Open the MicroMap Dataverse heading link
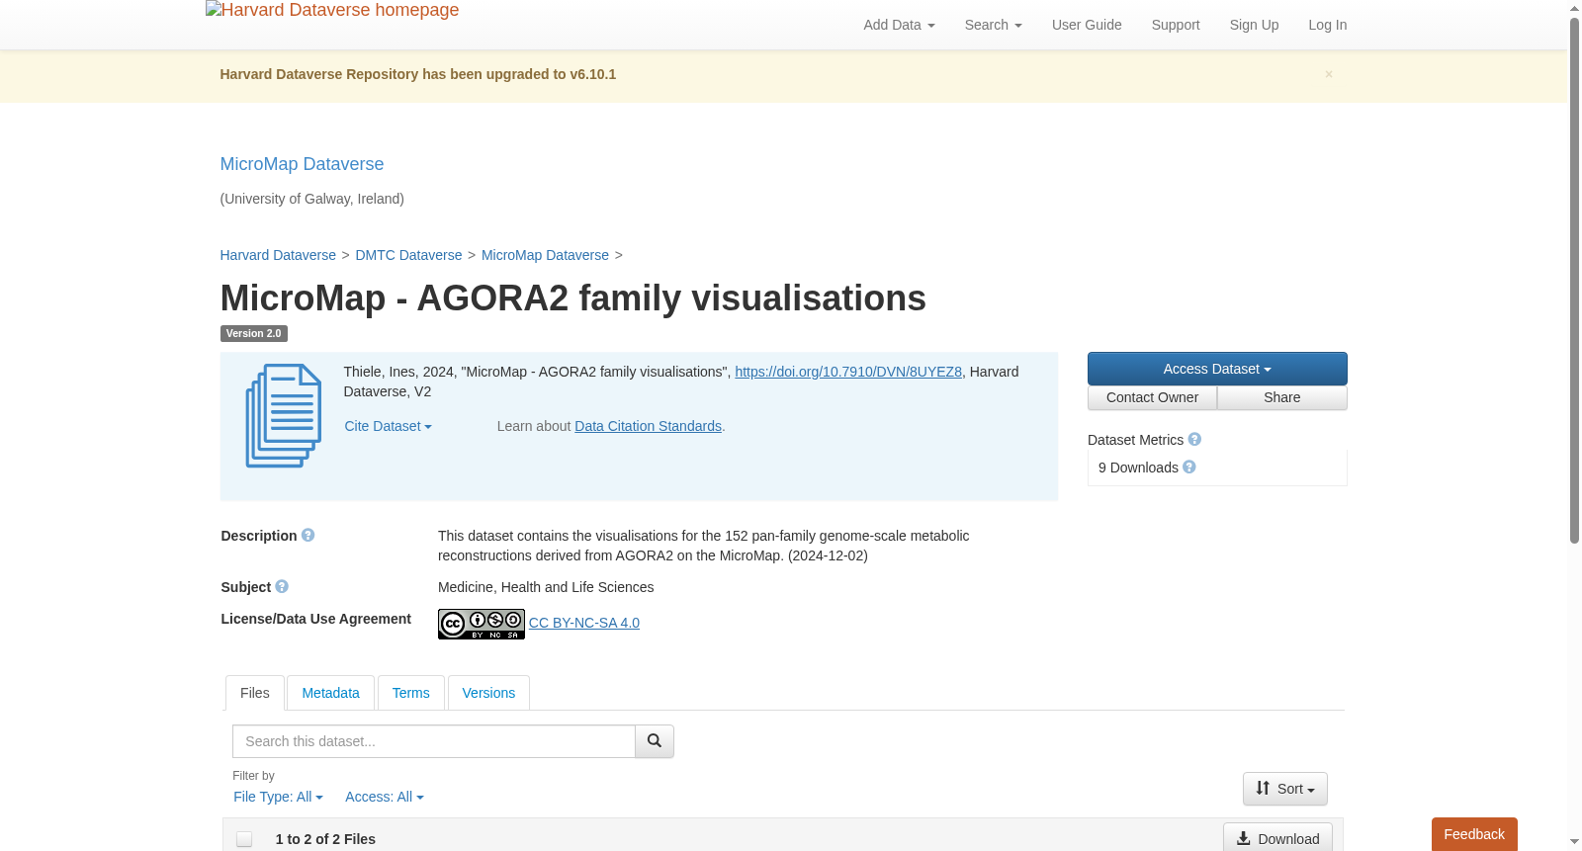 click(302, 164)
